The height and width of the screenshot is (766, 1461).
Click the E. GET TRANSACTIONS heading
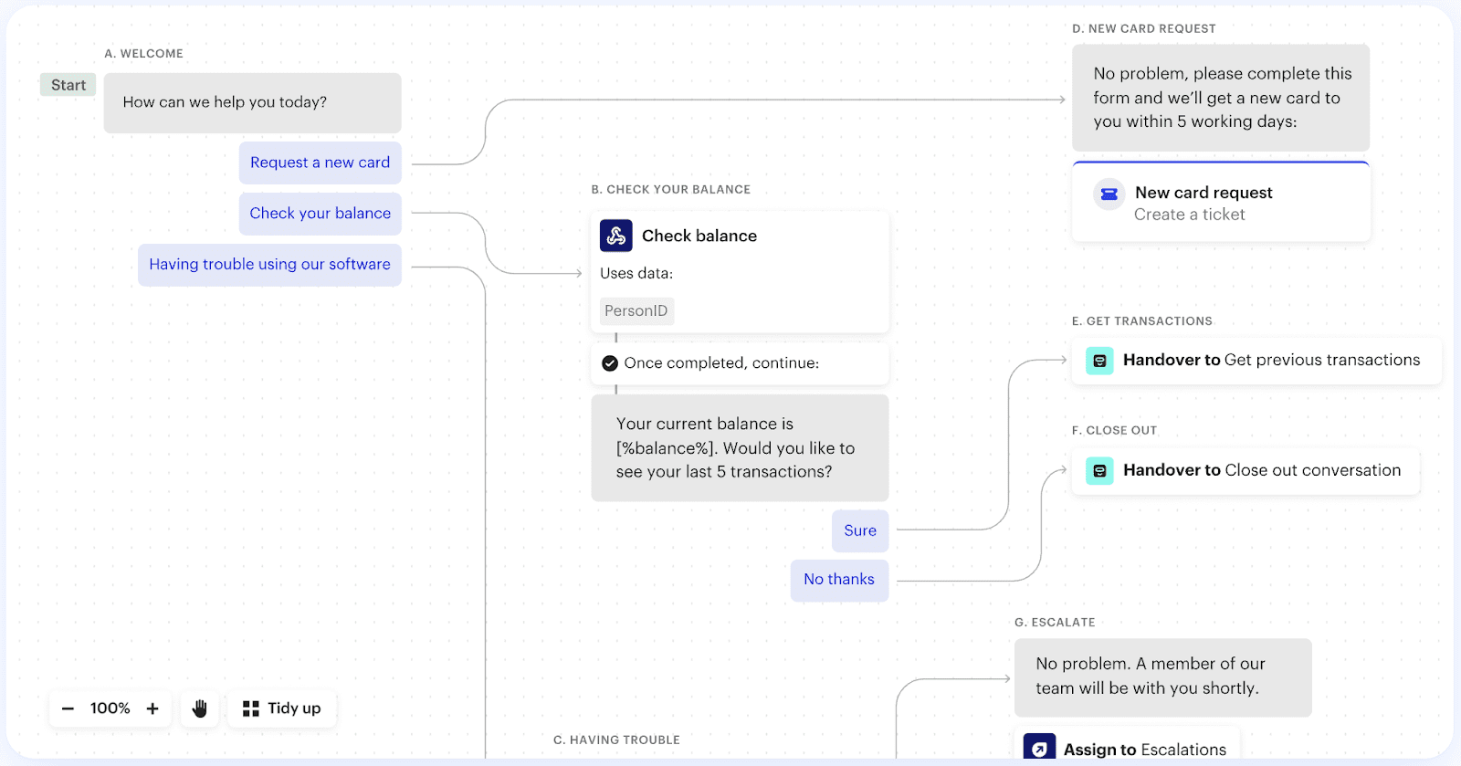(1142, 321)
